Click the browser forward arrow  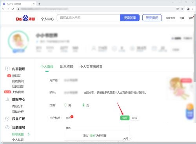pyautogui.click(x=8, y=9)
